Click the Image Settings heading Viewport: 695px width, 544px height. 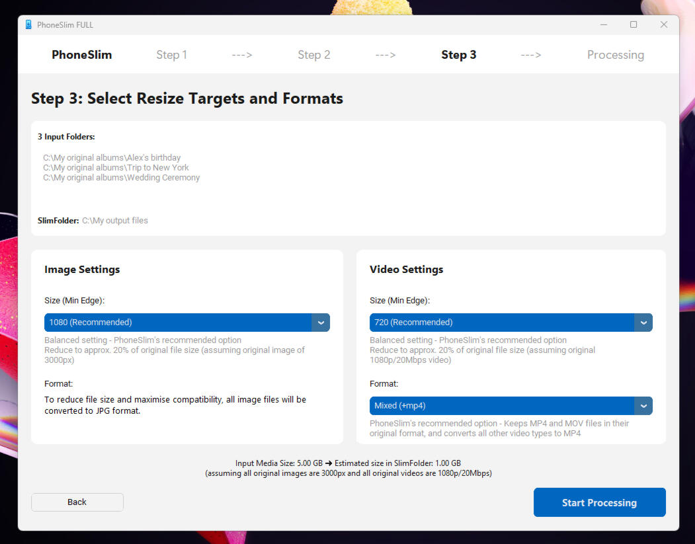coord(82,269)
